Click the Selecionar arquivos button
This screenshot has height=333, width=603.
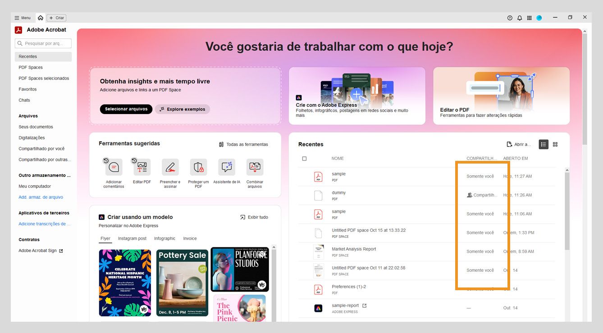point(126,109)
